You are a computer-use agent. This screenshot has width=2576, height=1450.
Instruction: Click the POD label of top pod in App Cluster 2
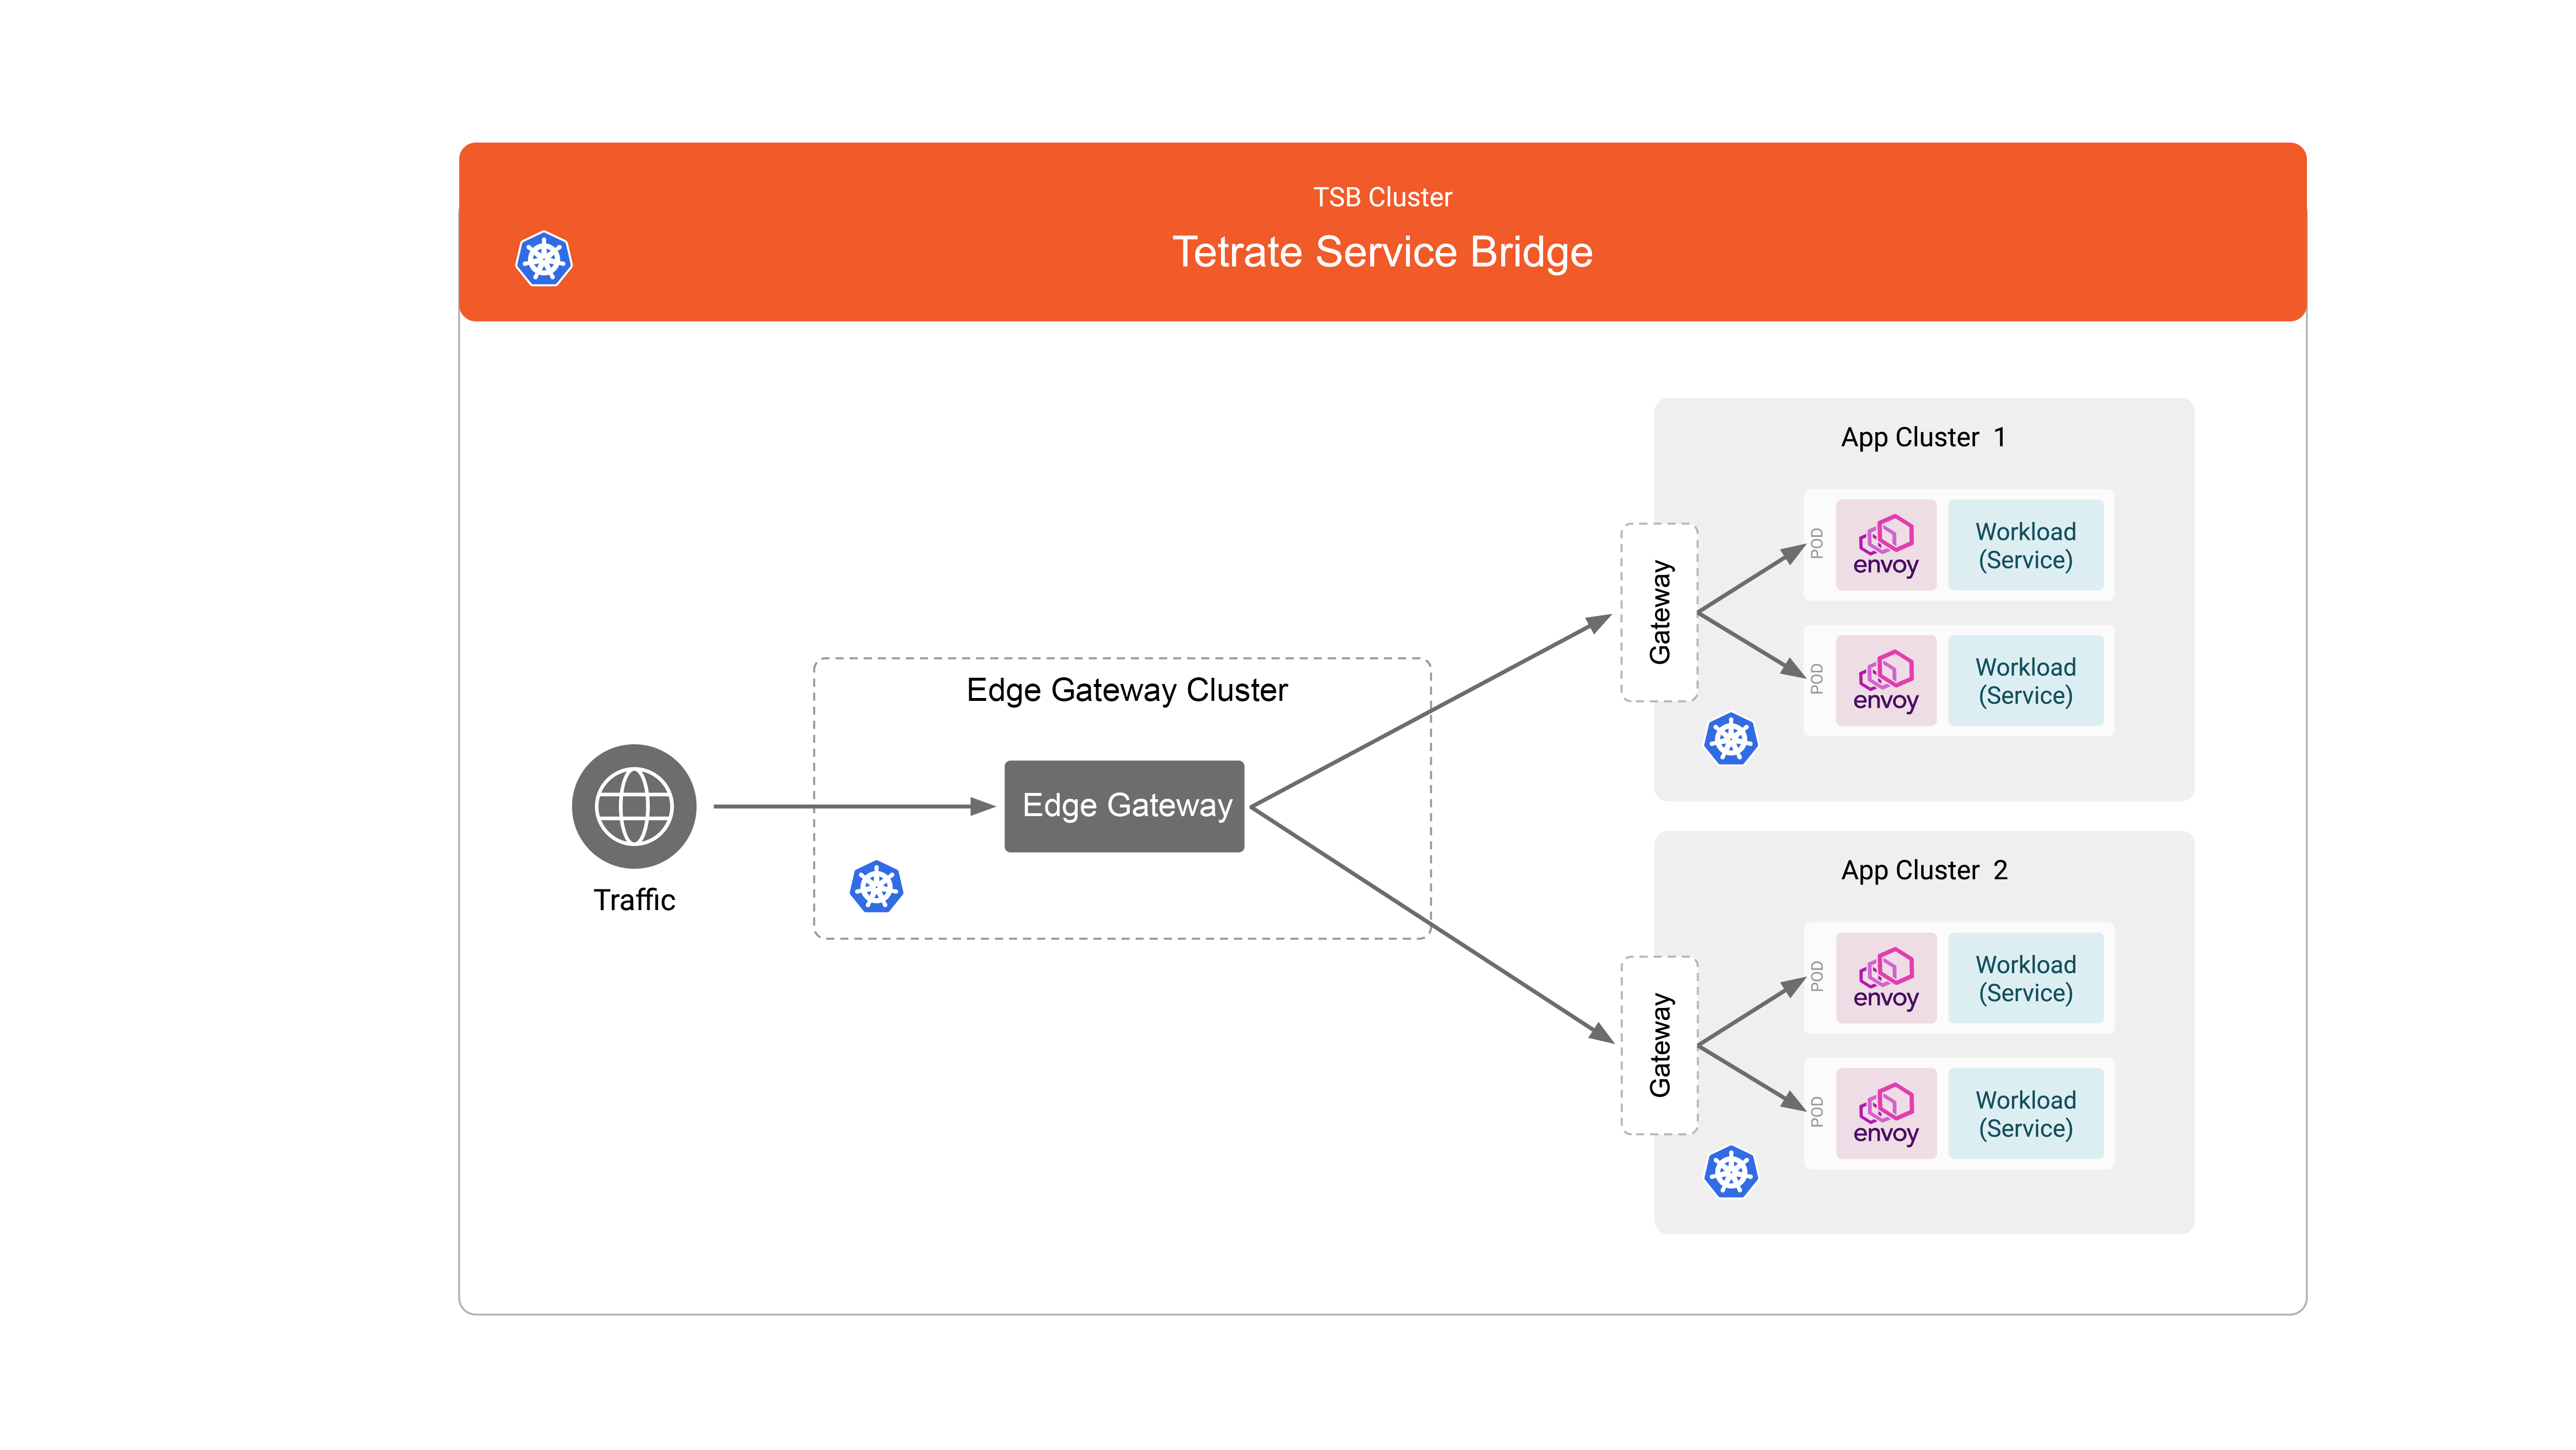(1817, 977)
